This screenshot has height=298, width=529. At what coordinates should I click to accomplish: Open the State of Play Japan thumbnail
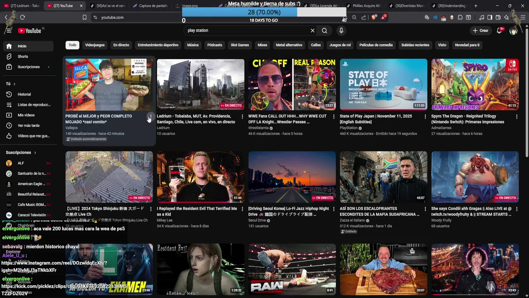(x=384, y=84)
